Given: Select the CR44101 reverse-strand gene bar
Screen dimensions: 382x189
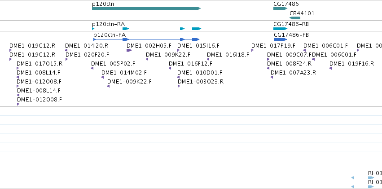Looking at the screenshot, I should click(295, 18).
